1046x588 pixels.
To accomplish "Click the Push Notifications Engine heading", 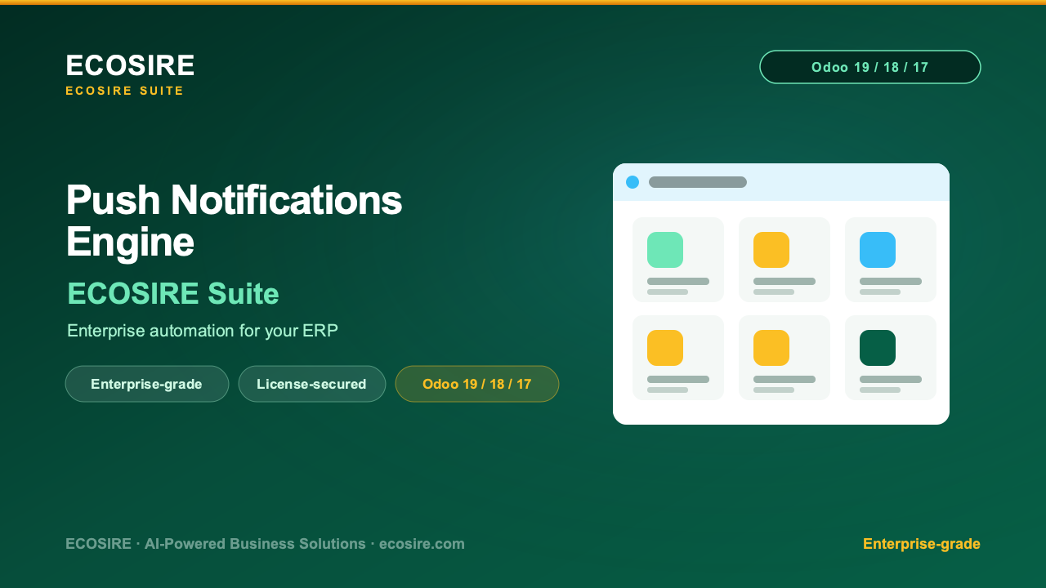I will (x=234, y=220).
